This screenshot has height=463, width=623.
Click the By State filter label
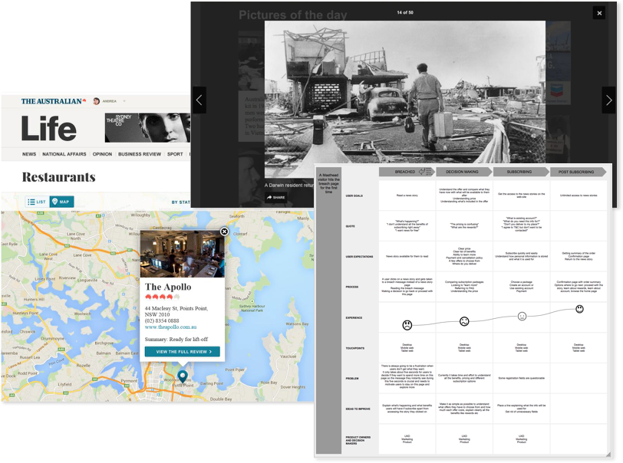pyautogui.click(x=181, y=202)
